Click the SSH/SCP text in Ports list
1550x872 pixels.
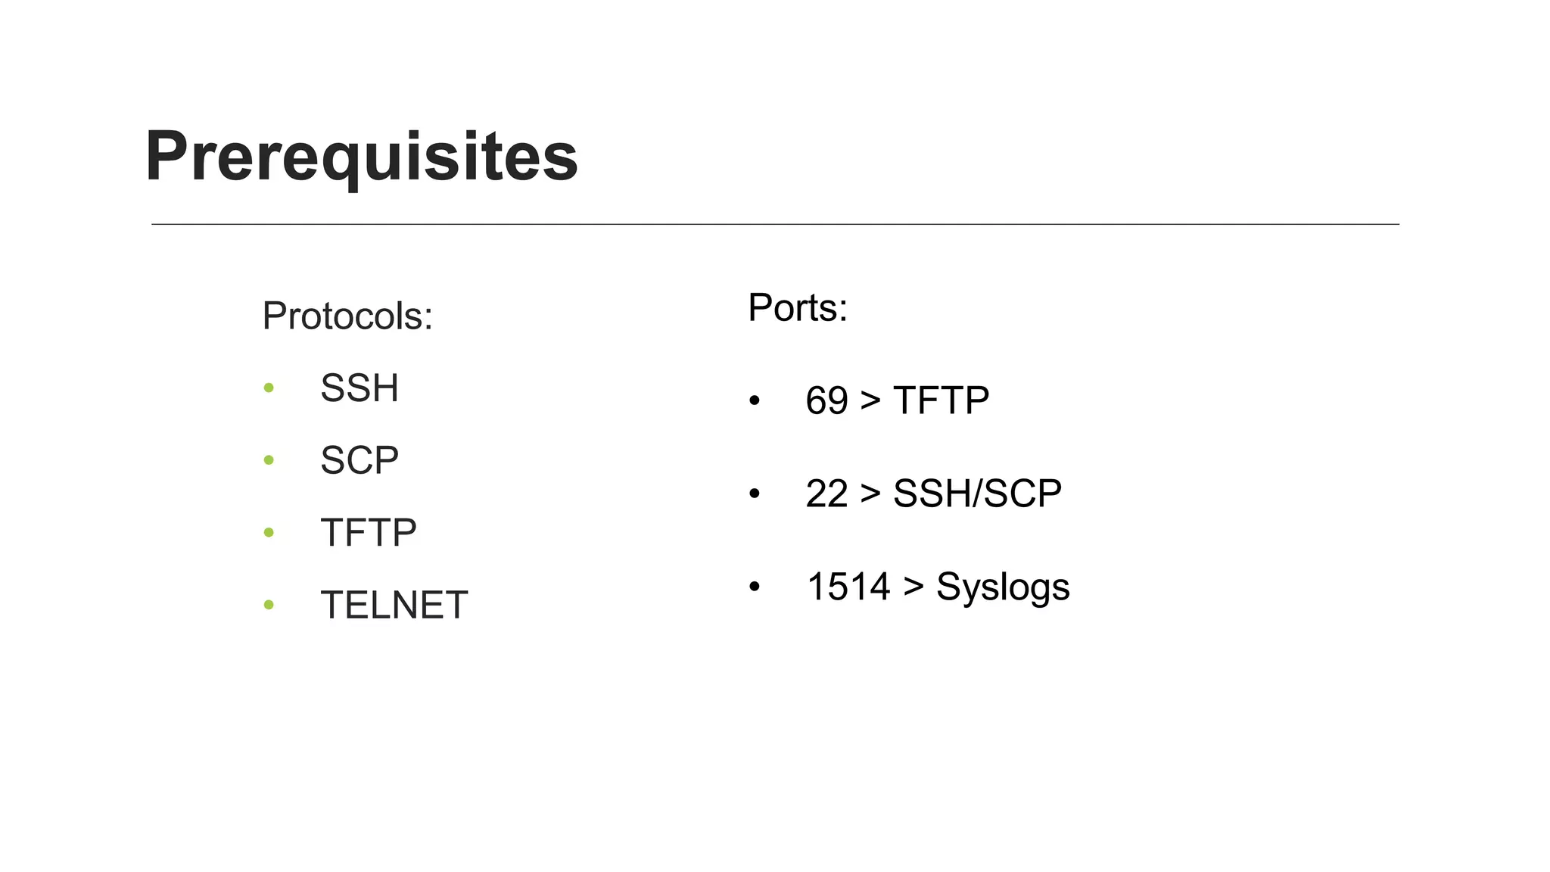[x=977, y=494]
